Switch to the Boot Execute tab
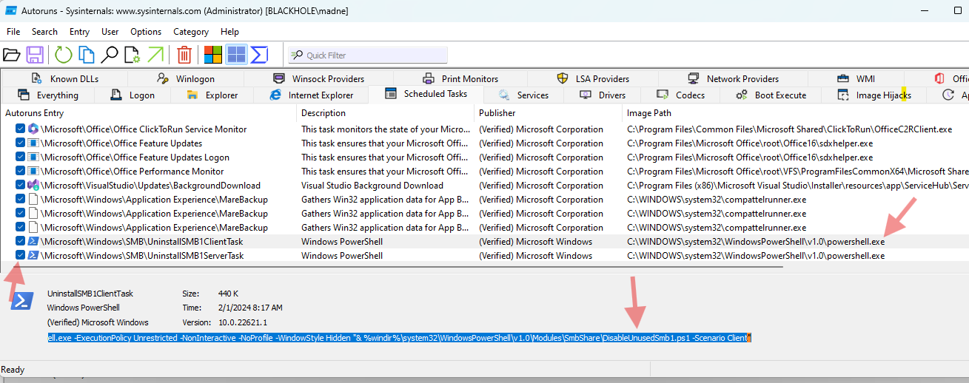The image size is (969, 383). click(771, 95)
